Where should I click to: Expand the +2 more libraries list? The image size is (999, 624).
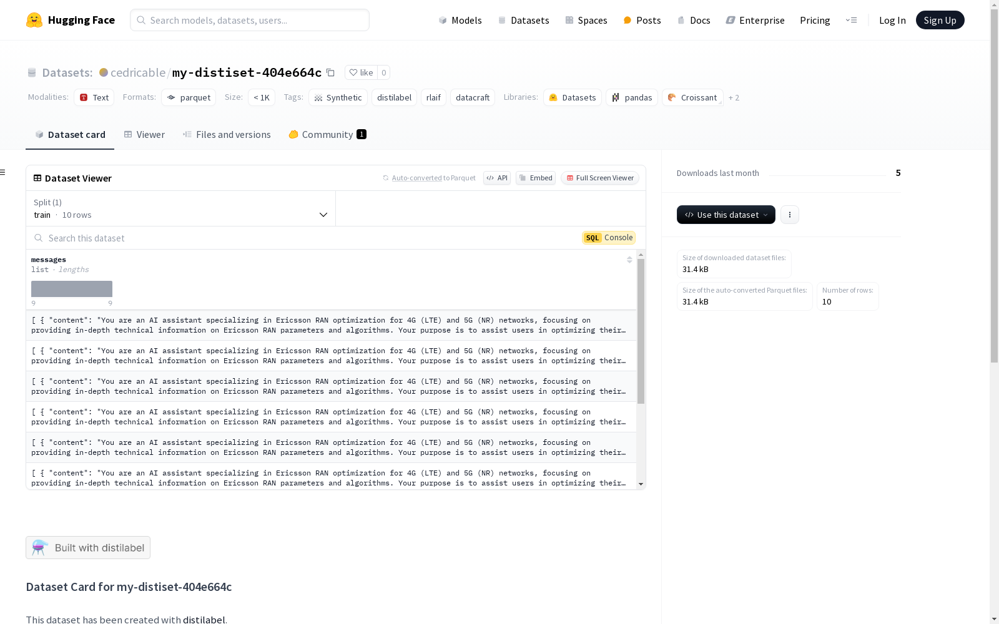734,97
